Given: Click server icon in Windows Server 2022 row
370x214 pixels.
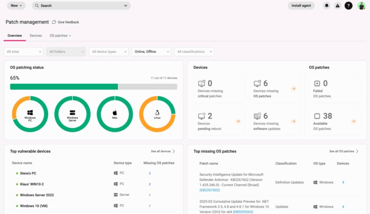Looking at the screenshot, I should [x=116, y=195].
